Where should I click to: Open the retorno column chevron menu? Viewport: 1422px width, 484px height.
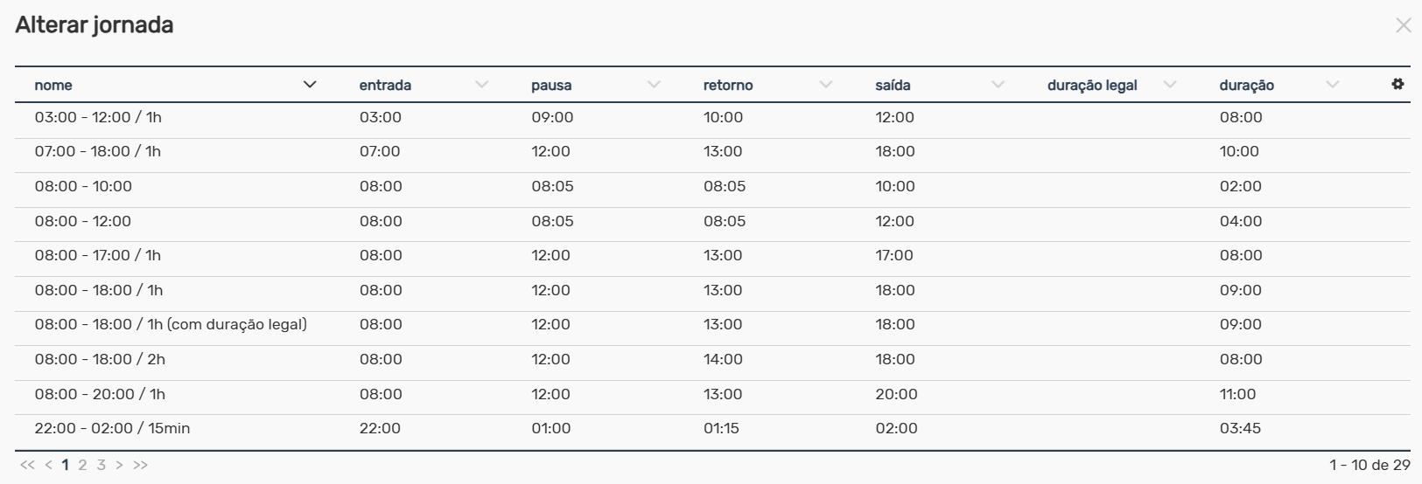click(825, 85)
